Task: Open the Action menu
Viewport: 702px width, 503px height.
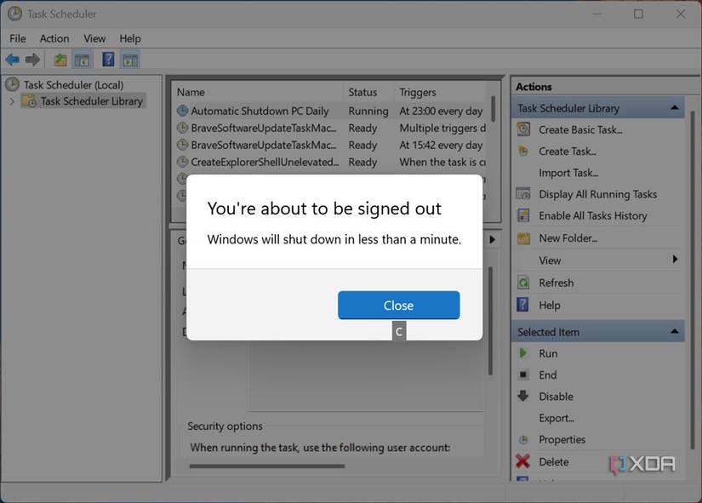Action: [x=54, y=38]
